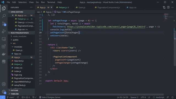This screenshot has width=176, height=99.
Task: Click line number 24 in the gutter
Action: [40, 45]
